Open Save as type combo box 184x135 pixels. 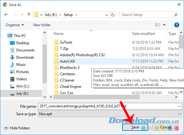click(x=110, y=114)
